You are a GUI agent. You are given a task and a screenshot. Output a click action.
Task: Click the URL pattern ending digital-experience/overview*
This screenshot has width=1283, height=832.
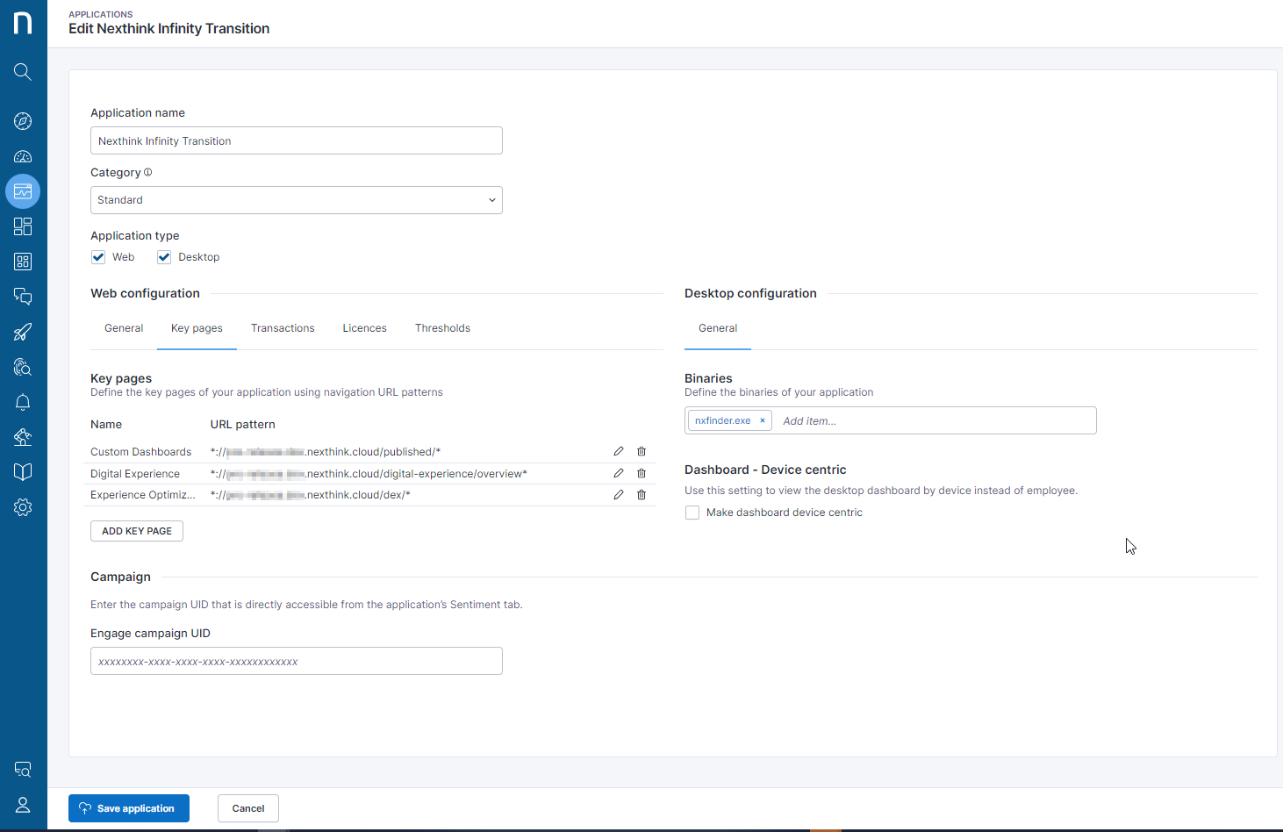click(x=369, y=474)
